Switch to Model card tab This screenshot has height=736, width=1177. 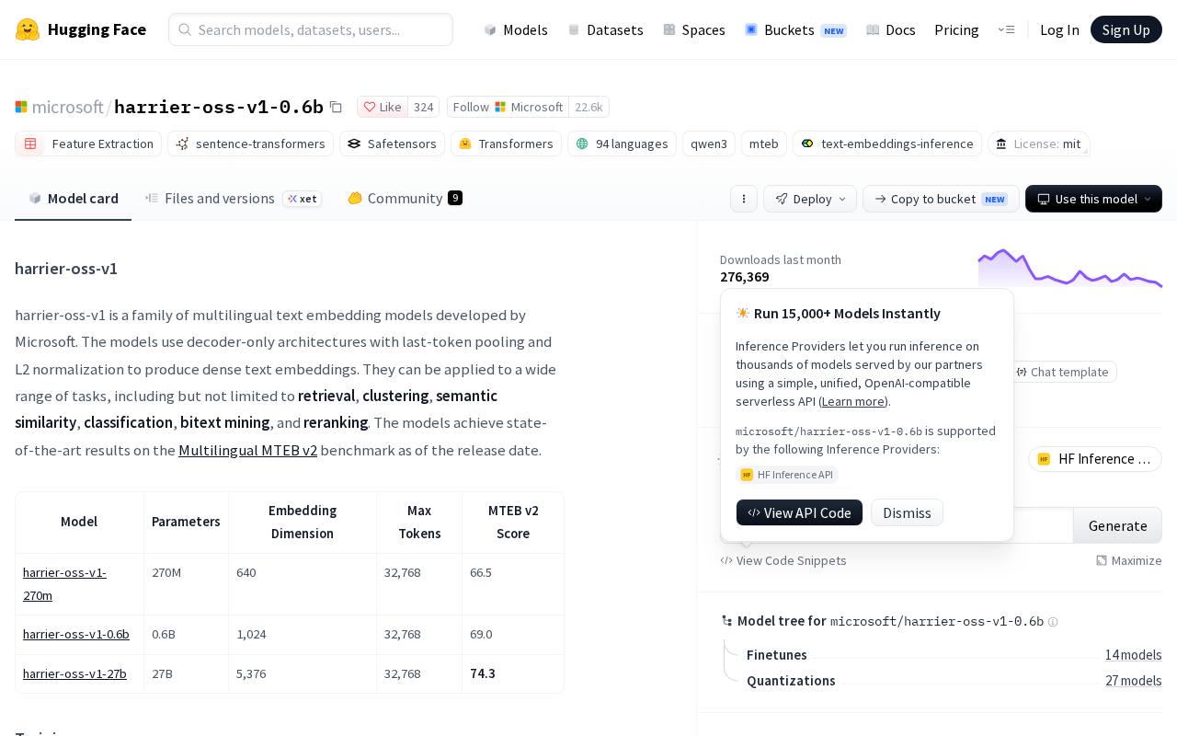tap(74, 198)
